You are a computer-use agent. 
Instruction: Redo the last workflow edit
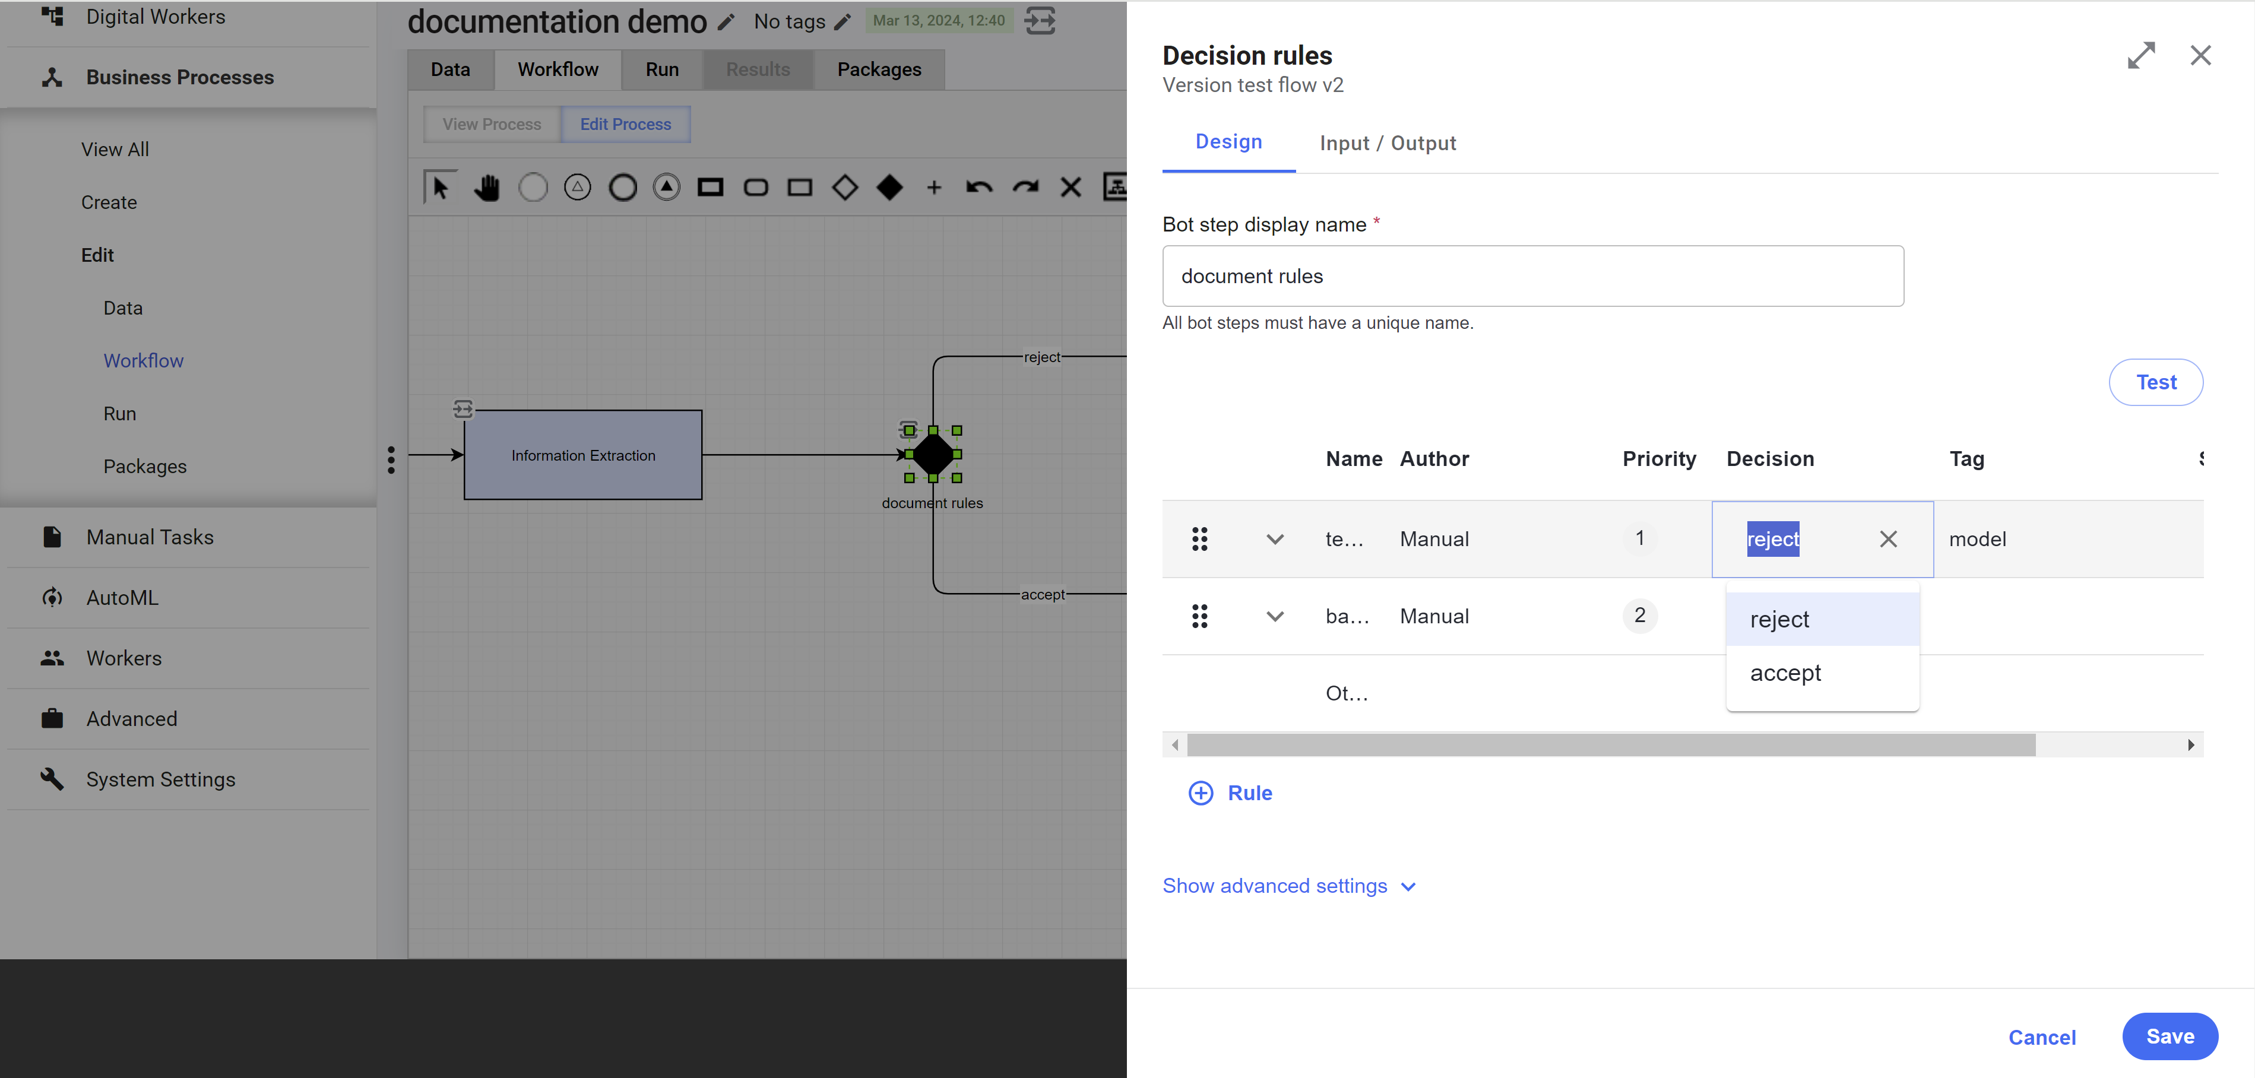click(x=1025, y=187)
